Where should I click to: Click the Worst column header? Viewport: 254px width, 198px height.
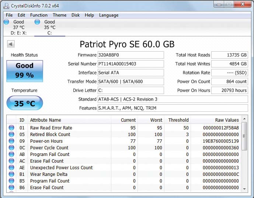pyautogui.click(x=151, y=120)
